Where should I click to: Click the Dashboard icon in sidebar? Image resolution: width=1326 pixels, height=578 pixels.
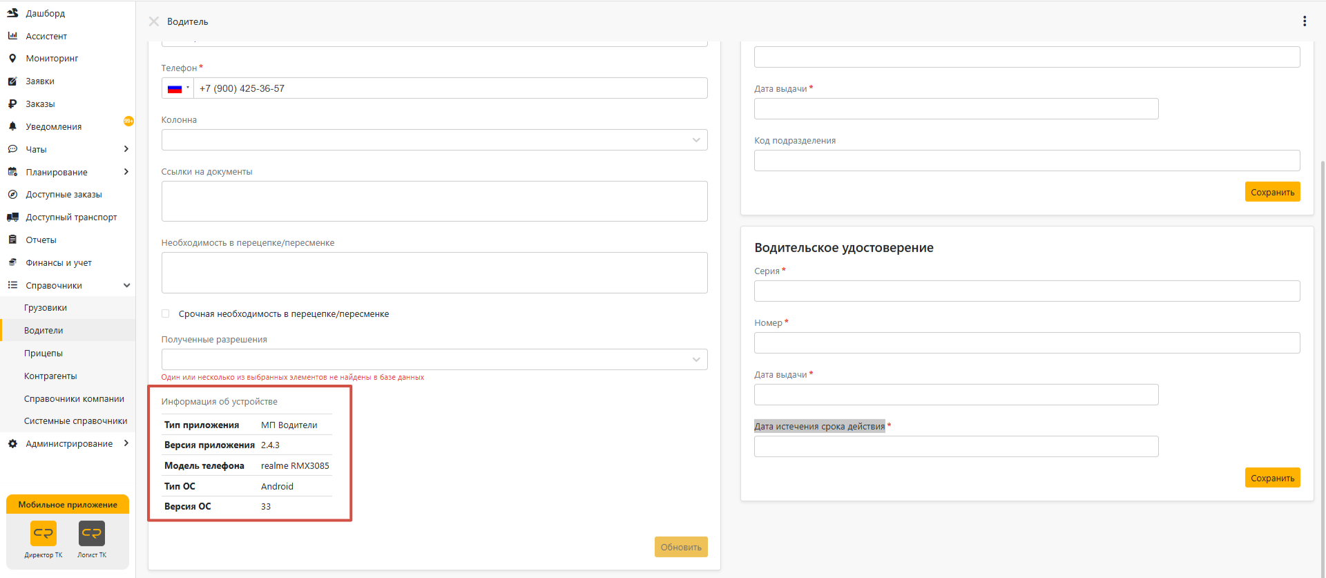pos(12,13)
